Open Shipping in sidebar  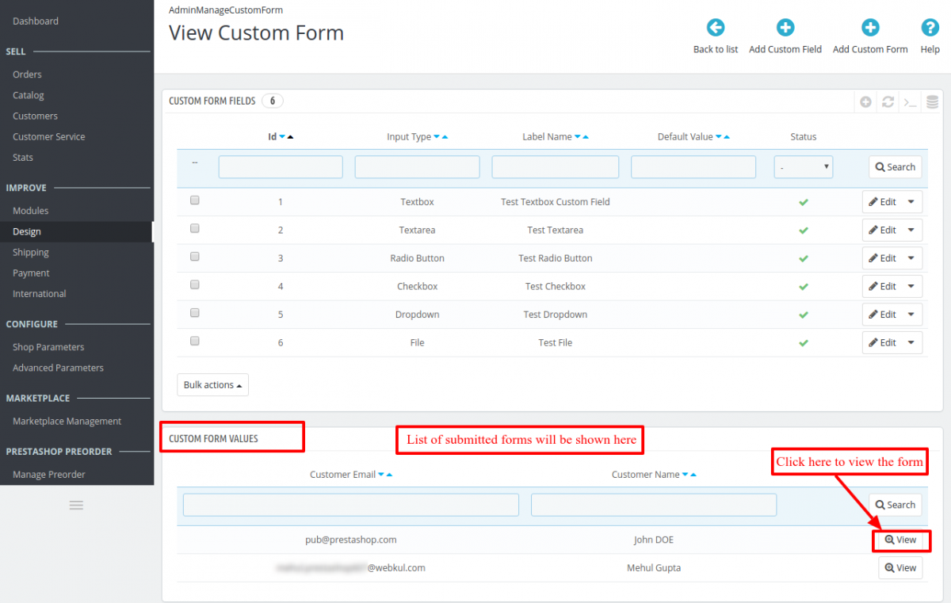(31, 253)
